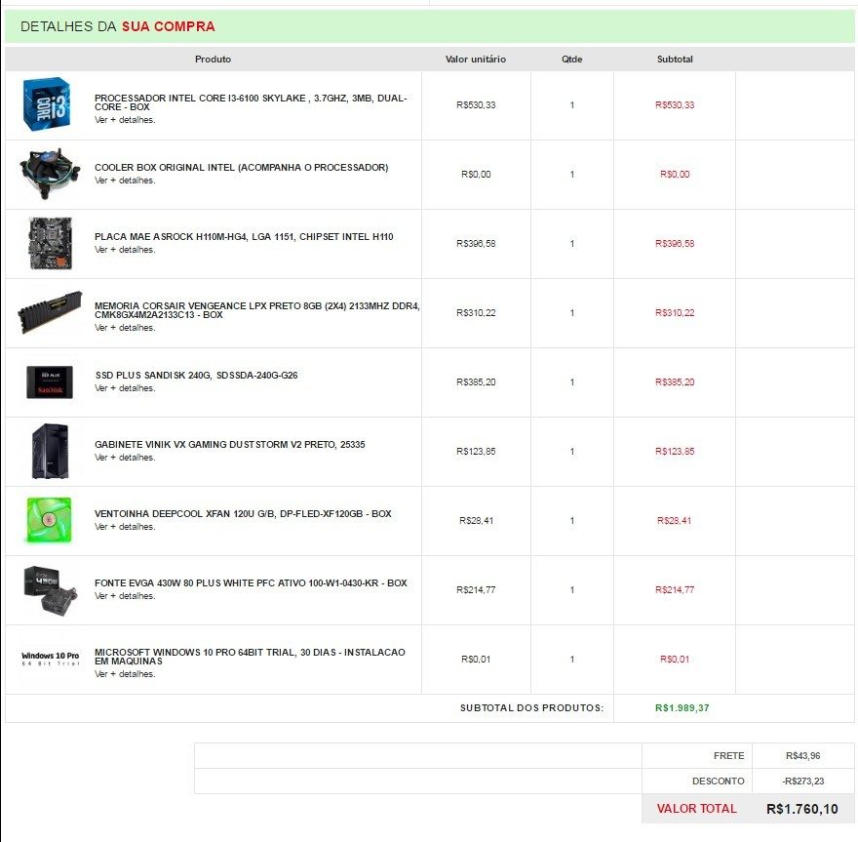858x842 pixels.
Task: Open 'Ver + detalhes' under Gabinete Vinik
Action: click(x=125, y=458)
